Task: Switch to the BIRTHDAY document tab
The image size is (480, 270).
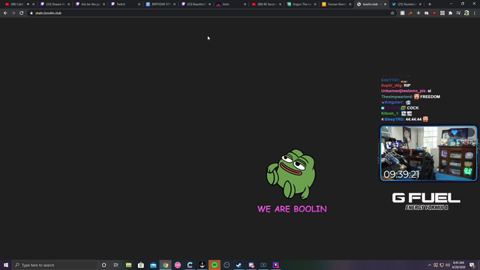Action: 160,4
